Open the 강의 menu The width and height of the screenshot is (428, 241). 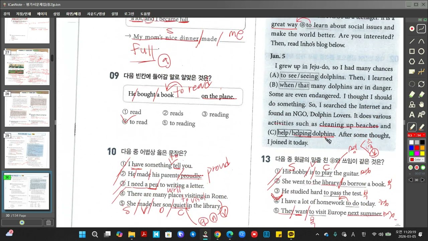6,14
